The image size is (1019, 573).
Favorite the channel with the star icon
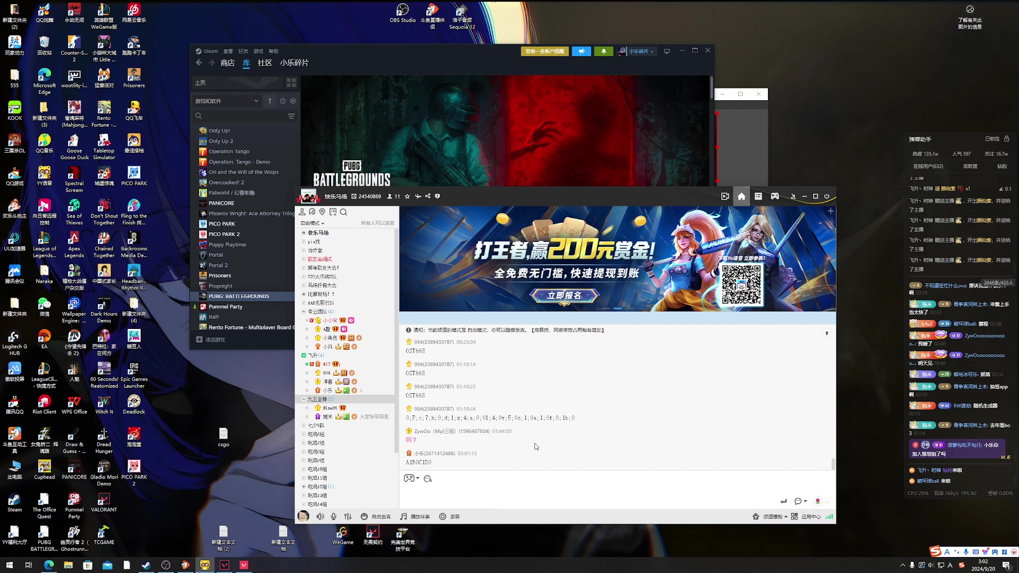click(407, 196)
